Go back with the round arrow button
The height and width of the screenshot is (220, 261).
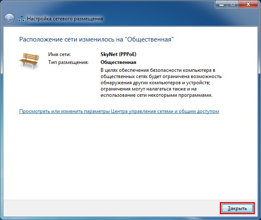(x=9, y=18)
